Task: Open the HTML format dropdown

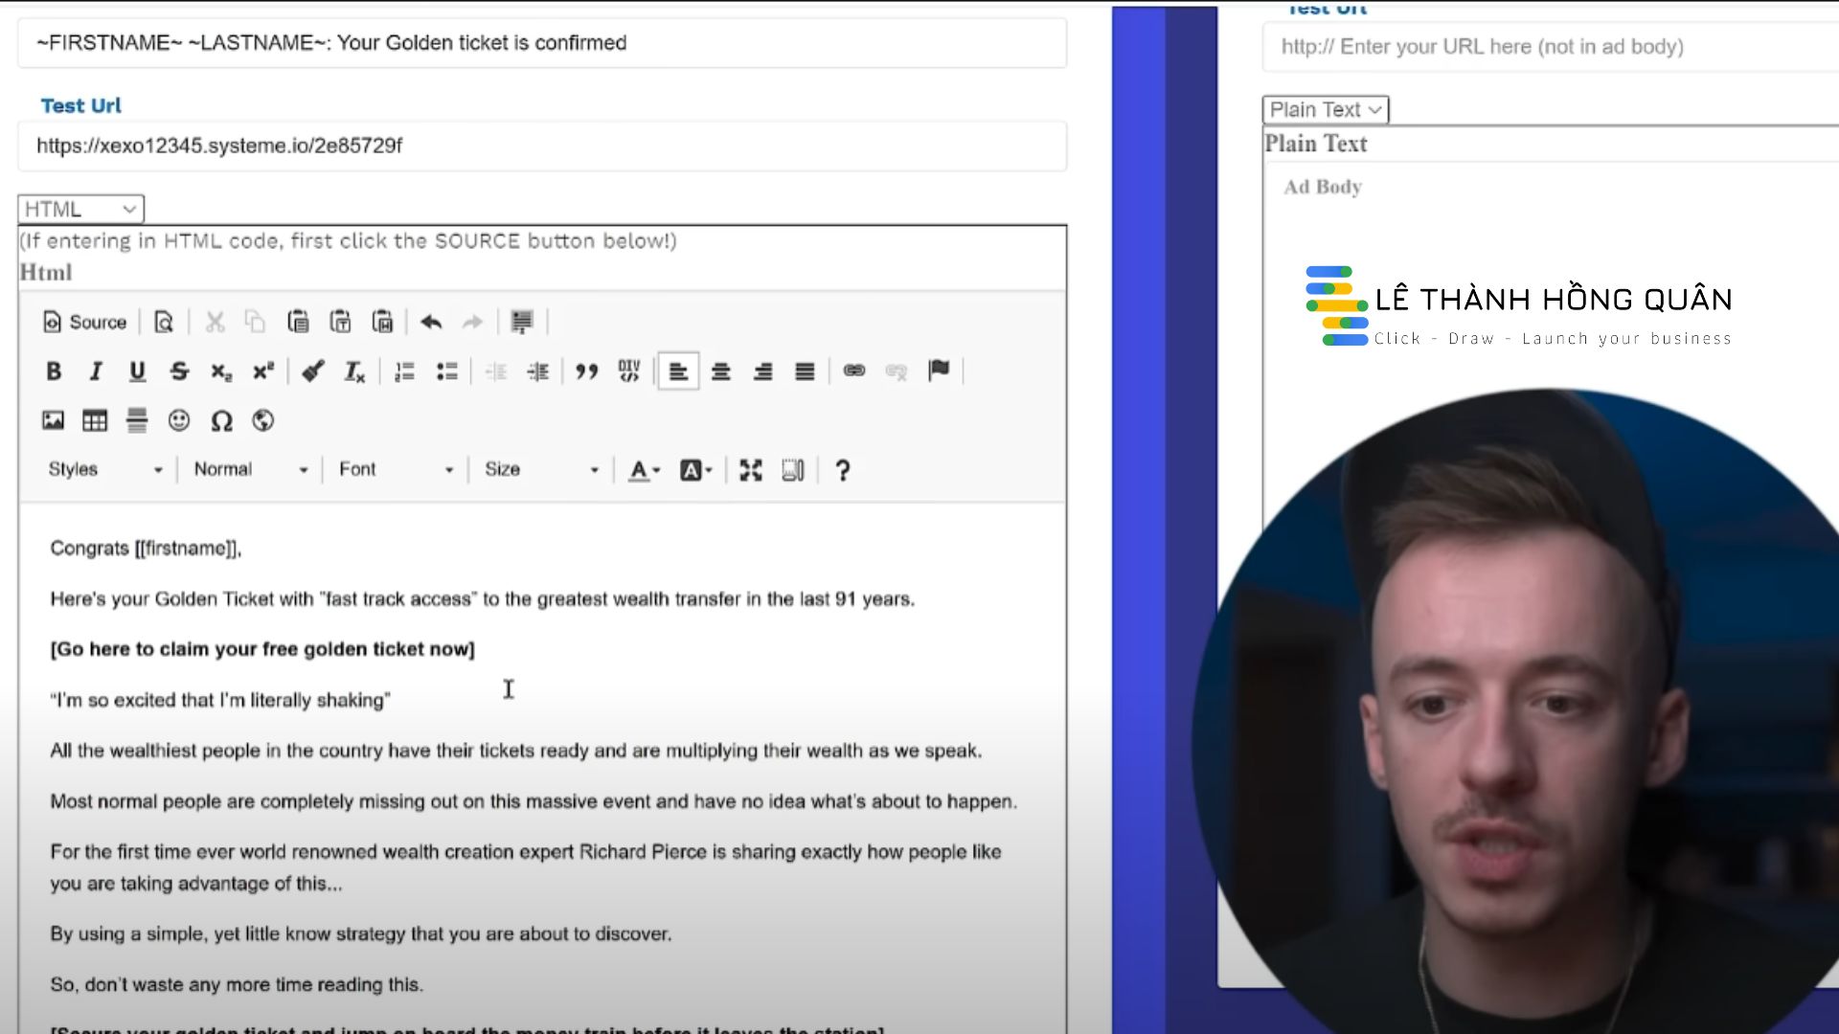Action: coord(80,209)
